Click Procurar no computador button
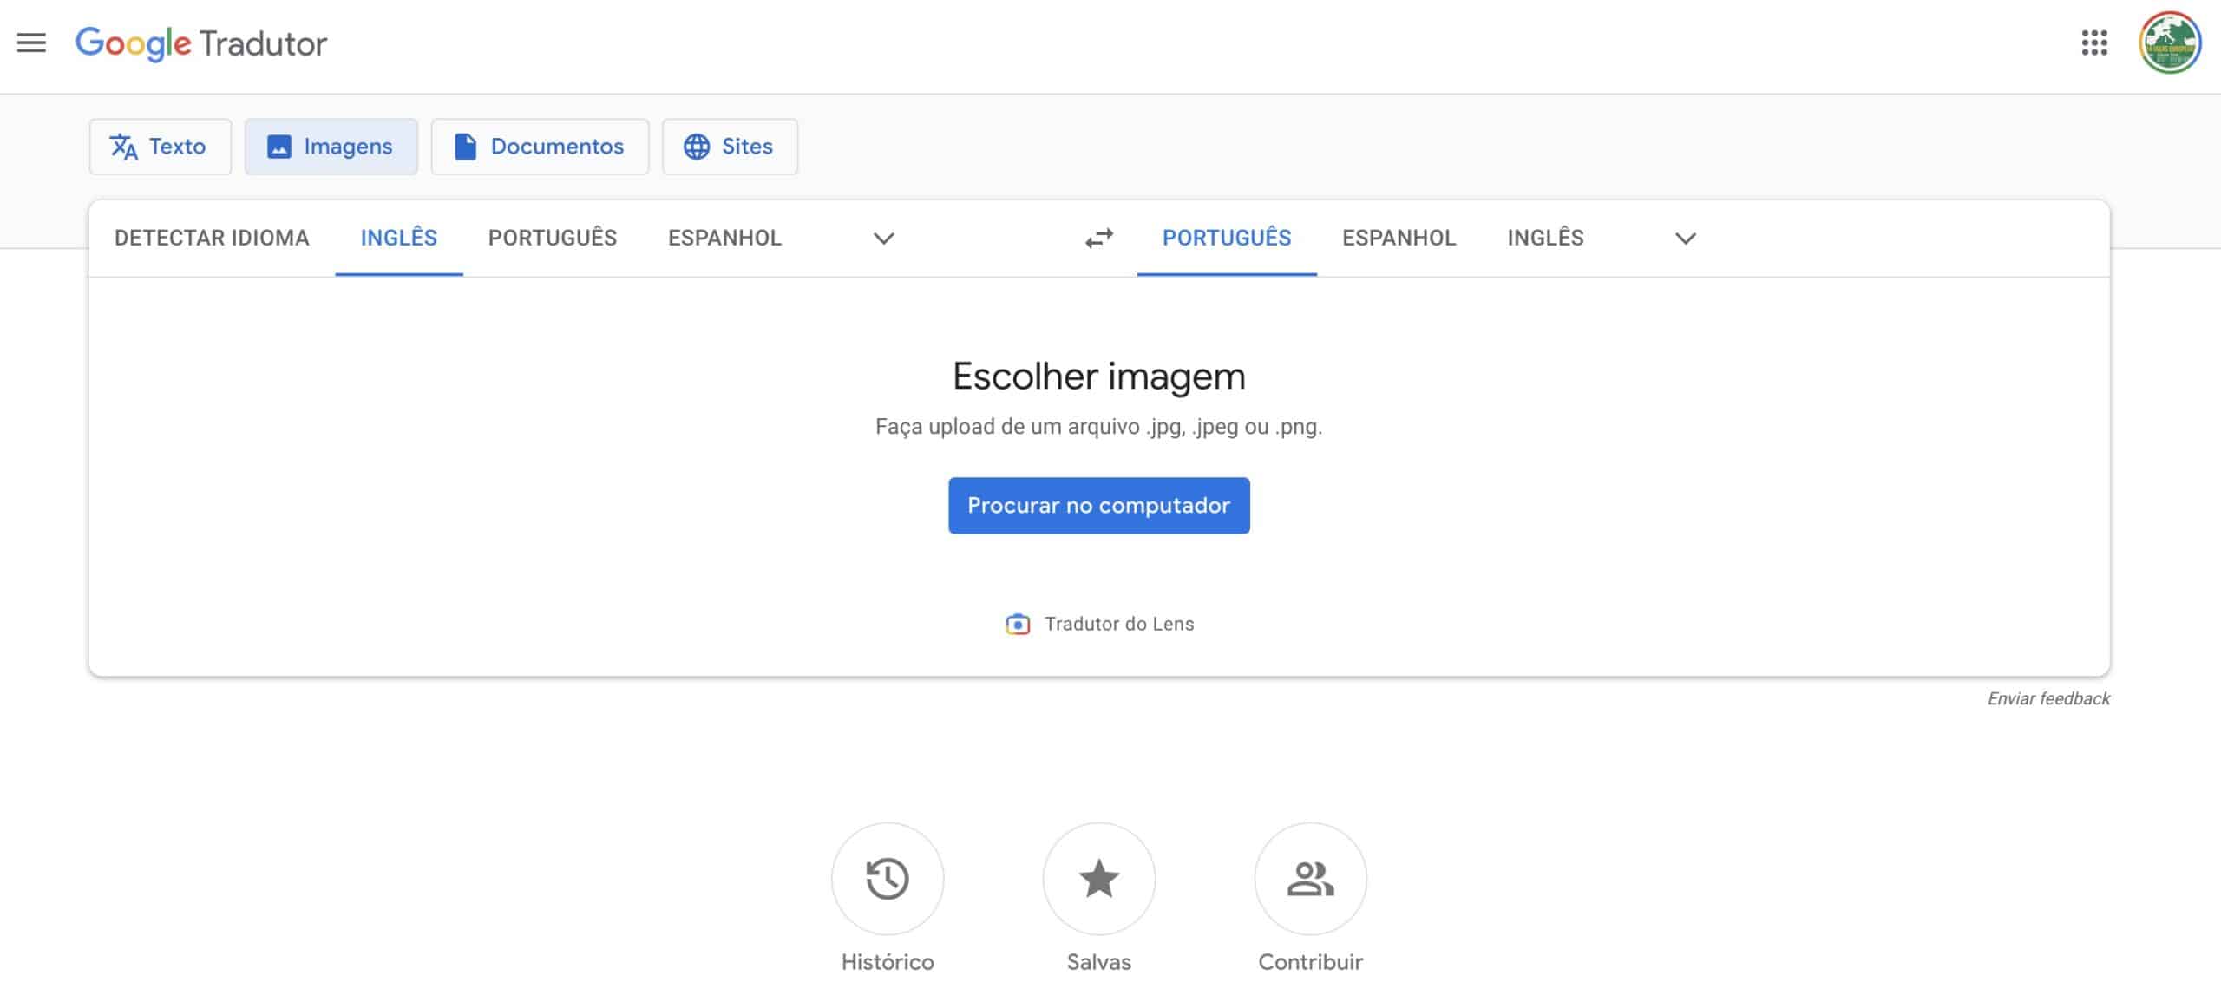 [x=1099, y=506]
